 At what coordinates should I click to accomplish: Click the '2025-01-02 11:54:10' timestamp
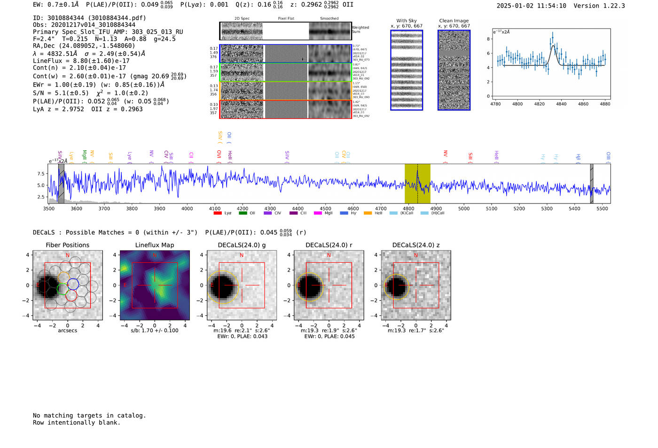[x=532, y=6]
